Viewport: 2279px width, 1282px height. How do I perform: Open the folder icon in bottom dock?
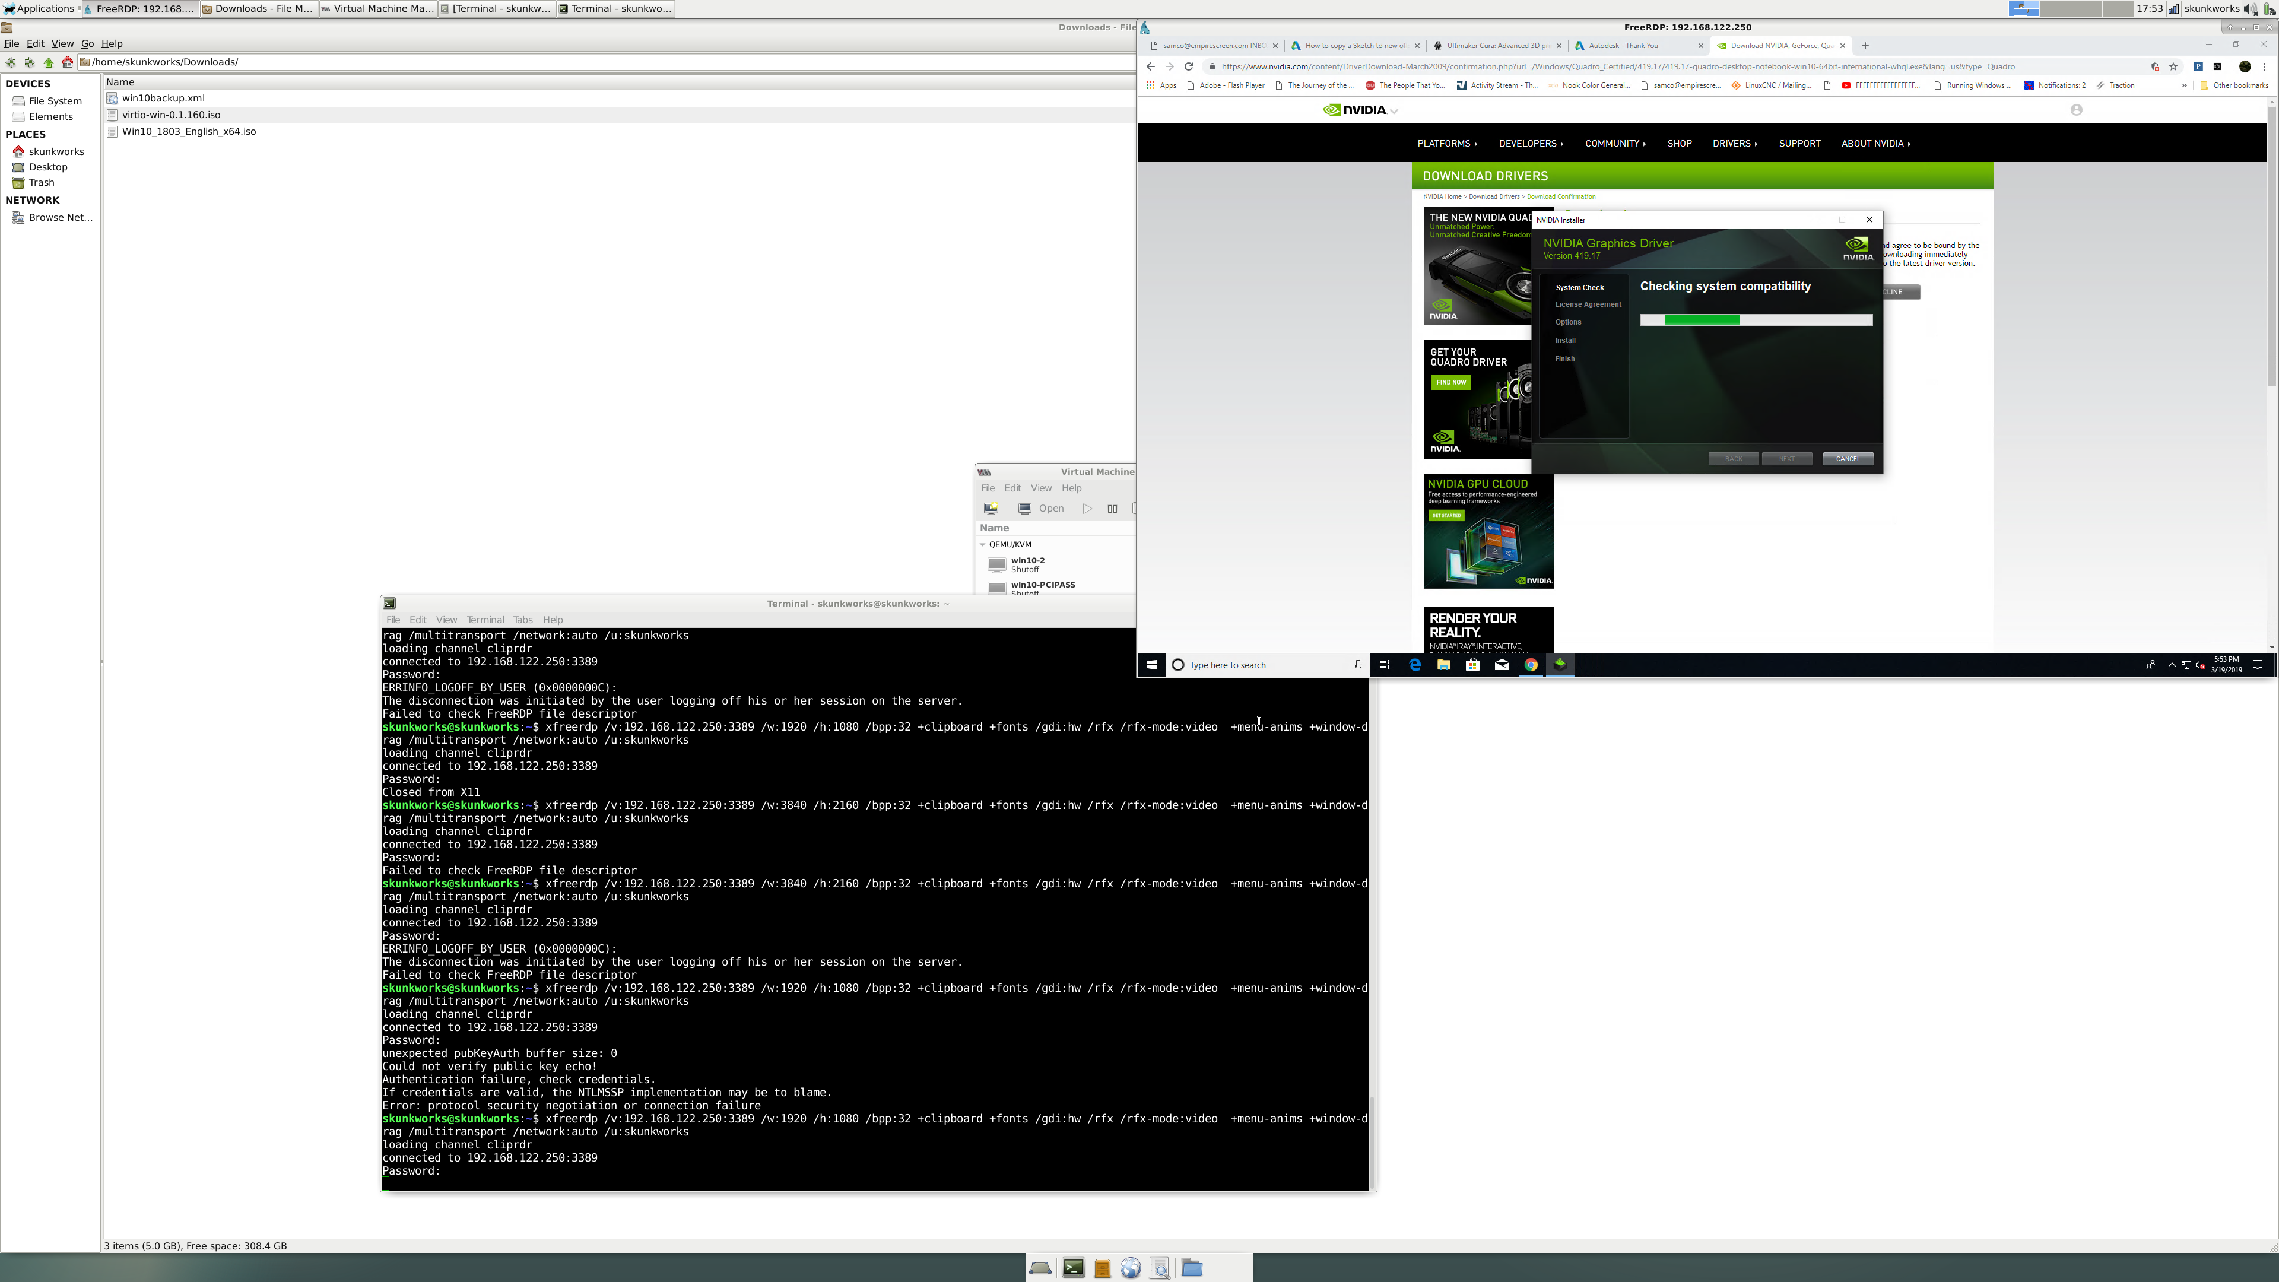point(1192,1268)
